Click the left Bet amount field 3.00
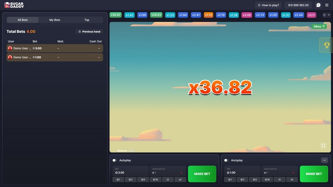 click(x=130, y=172)
